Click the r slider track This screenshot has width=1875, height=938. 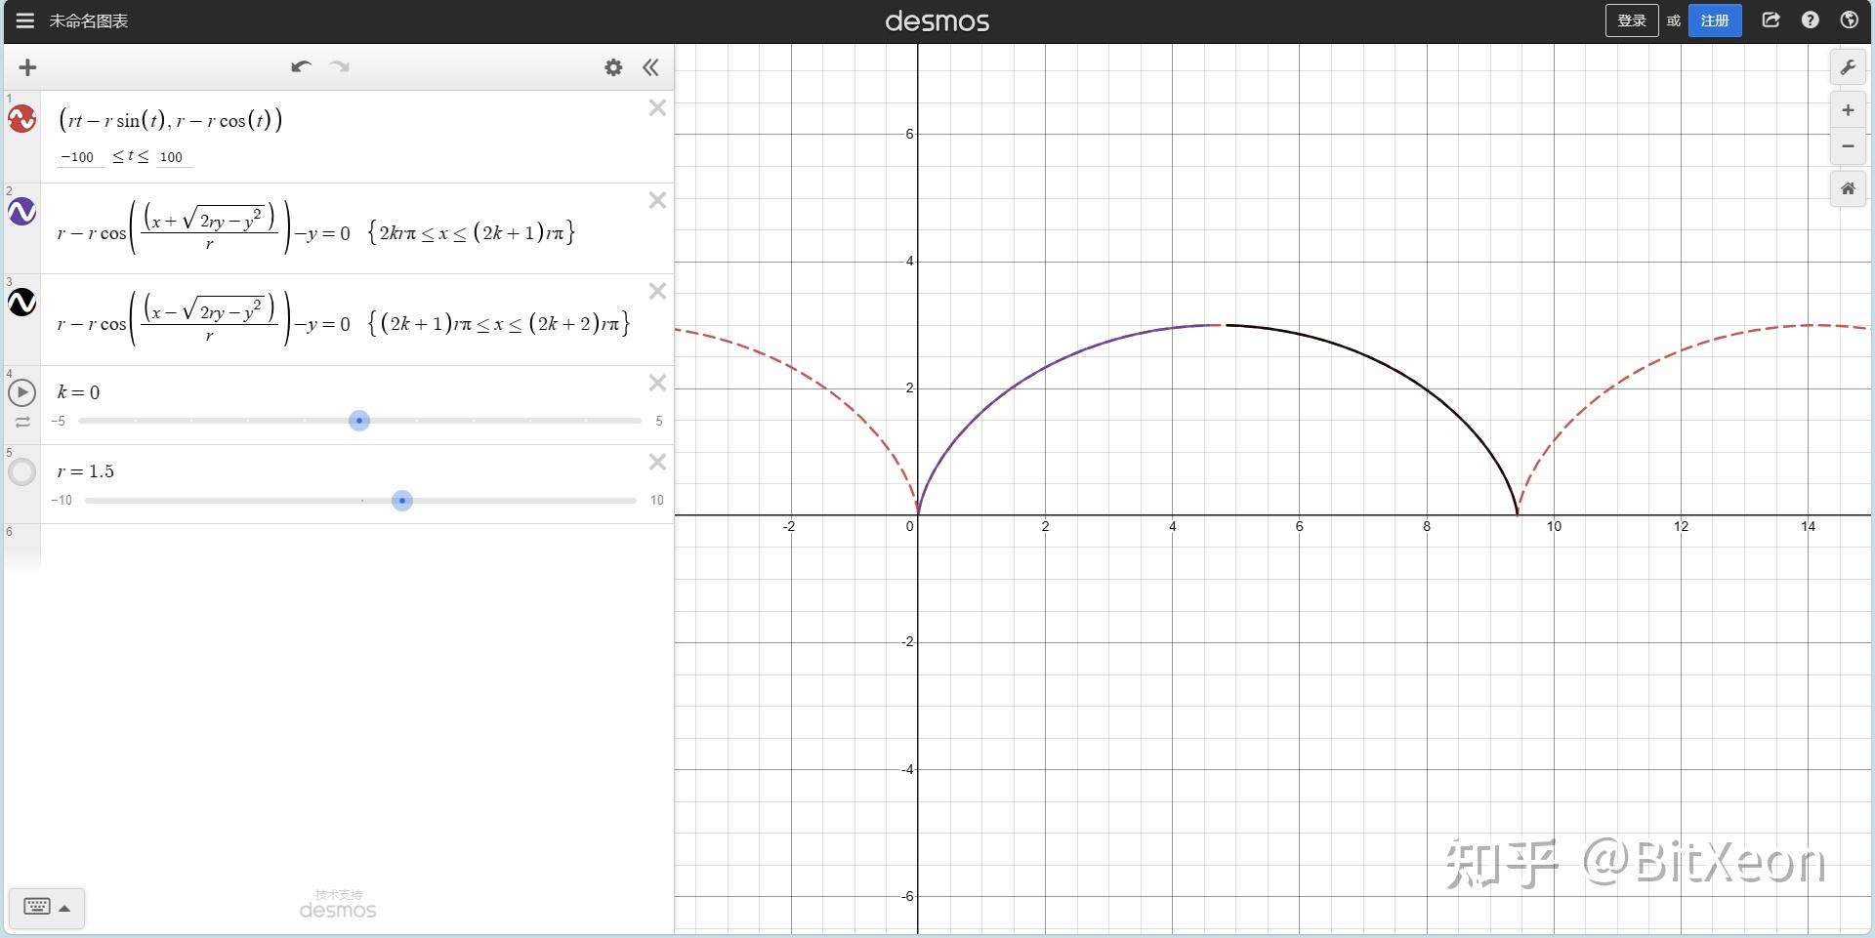click(360, 501)
